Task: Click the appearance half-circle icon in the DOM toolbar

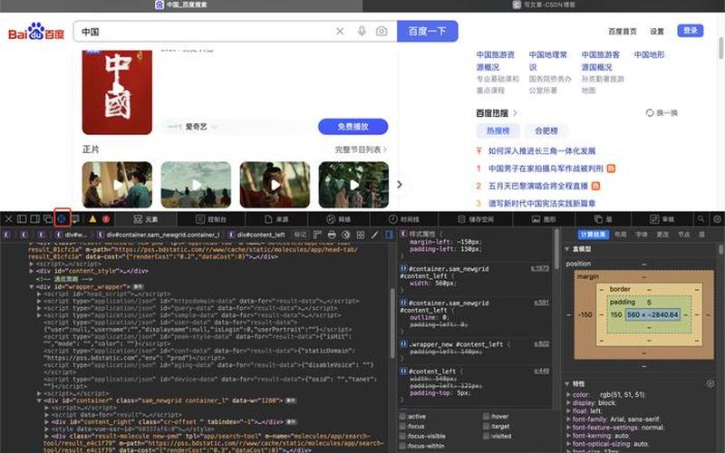Action: (x=346, y=235)
